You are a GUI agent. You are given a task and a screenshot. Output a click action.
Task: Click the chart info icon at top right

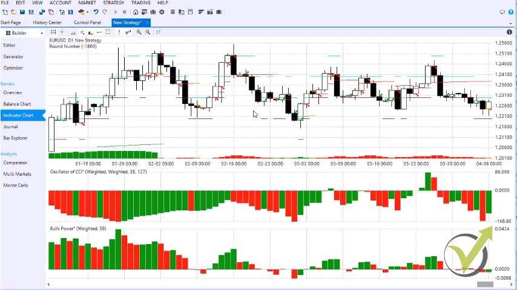[509, 32]
